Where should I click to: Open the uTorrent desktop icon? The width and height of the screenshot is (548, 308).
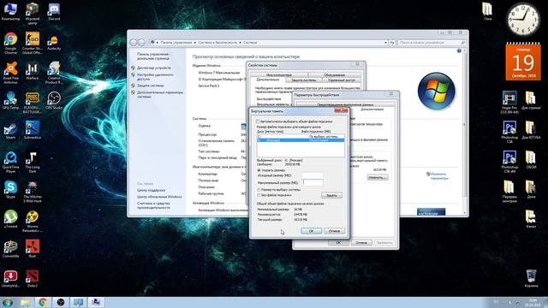pos(10,219)
